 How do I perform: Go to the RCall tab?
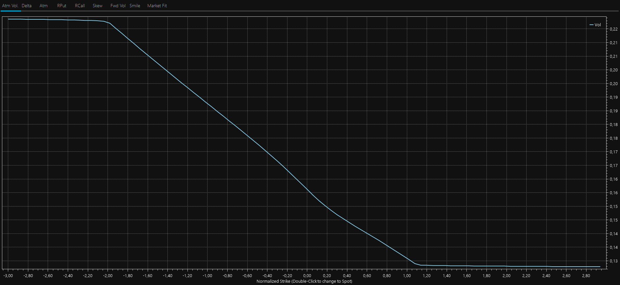point(80,6)
